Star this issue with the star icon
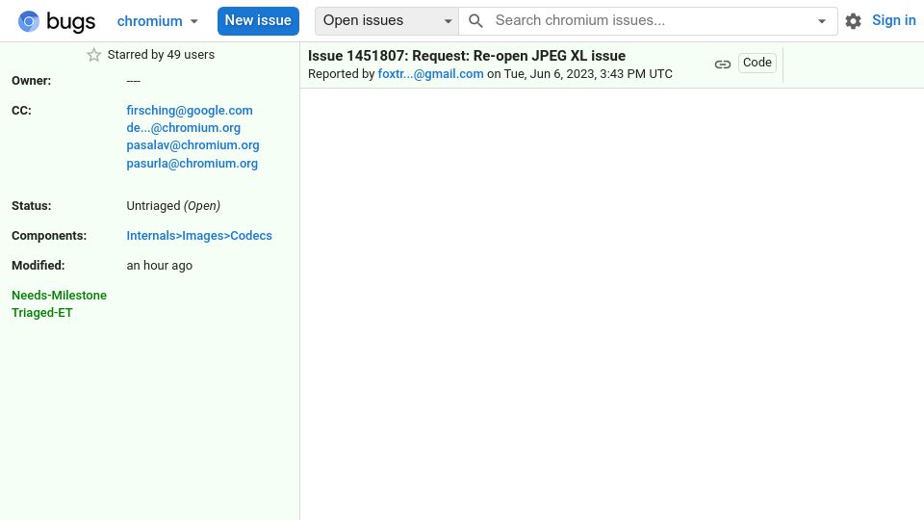Viewport: 924px width, 520px height. (93, 55)
